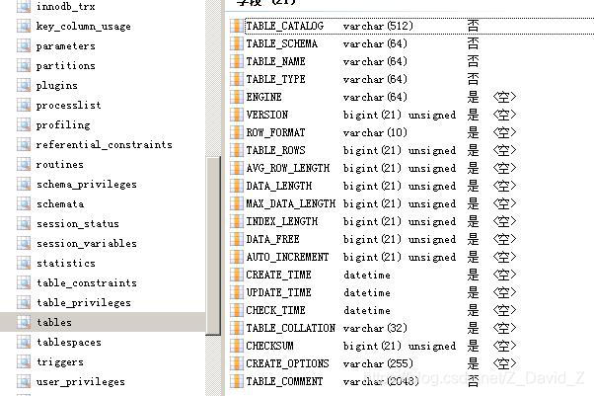Viewport: 594px width, 396px height.
Task: Click the table icon beside schemata
Action: tap(24, 203)
